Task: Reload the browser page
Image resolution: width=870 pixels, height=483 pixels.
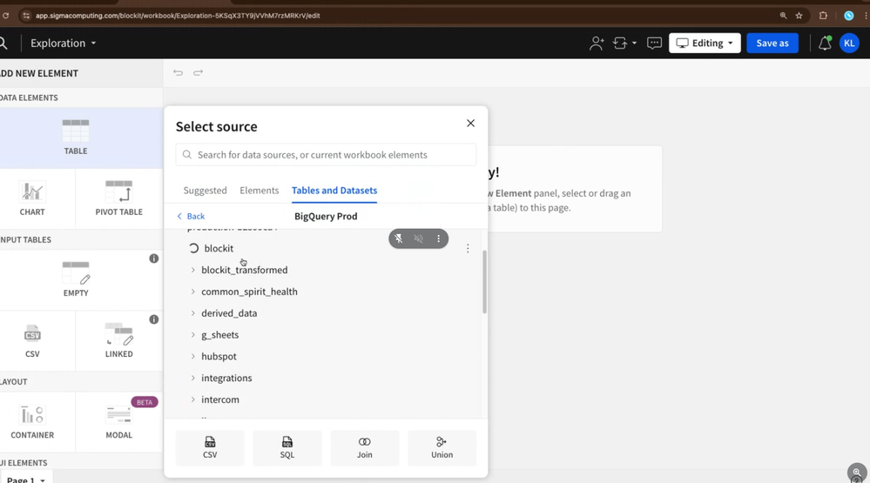Action: [5, 16]
